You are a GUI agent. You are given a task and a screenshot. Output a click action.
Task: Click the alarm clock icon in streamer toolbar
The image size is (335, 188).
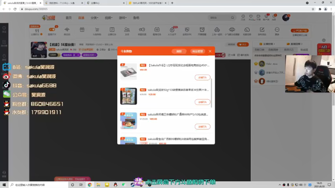point(202,30)
